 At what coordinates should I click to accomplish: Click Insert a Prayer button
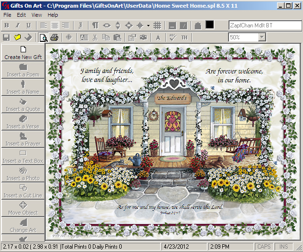coord(23,139)
